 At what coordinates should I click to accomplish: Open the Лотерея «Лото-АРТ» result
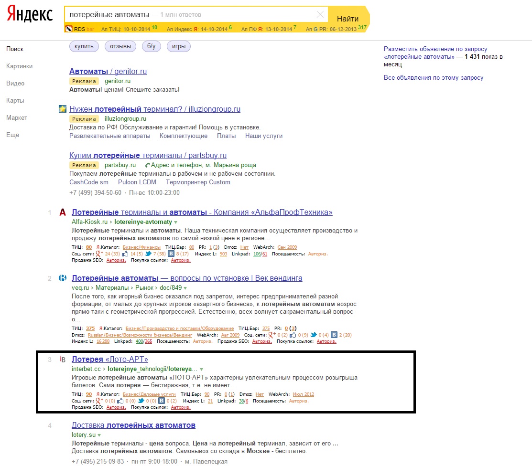click(x=110, y=360)
